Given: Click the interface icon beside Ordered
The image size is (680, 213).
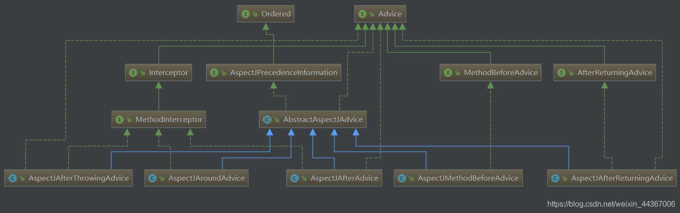Looking at the screenshot, I should click(245, 14).
